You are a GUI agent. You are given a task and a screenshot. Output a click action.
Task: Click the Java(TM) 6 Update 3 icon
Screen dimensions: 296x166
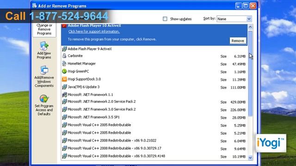[64, 87]
